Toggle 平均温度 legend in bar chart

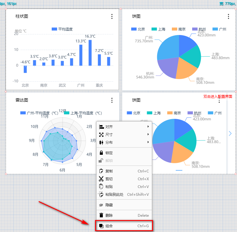click(62, 29)
